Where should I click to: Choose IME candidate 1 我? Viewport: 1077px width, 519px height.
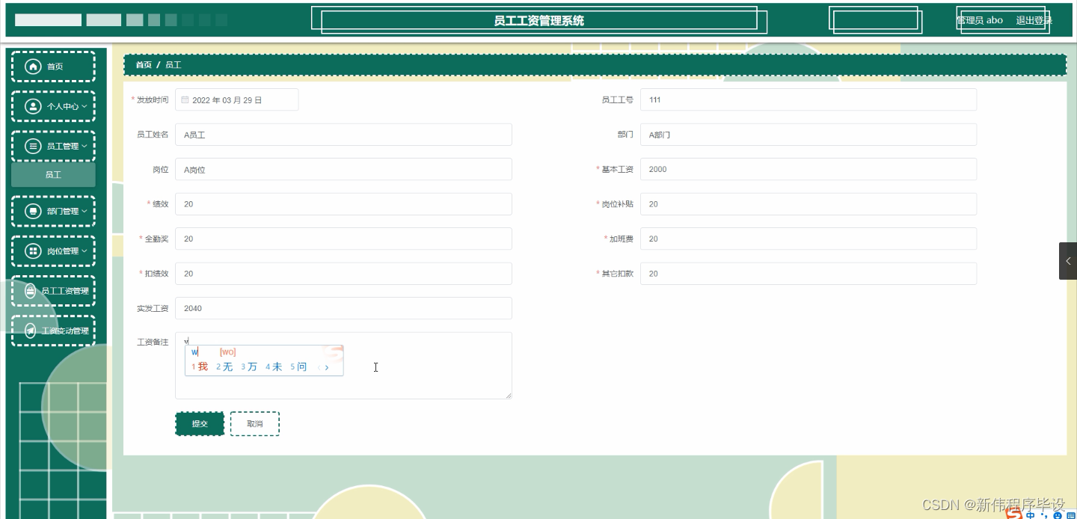[200, 366]
